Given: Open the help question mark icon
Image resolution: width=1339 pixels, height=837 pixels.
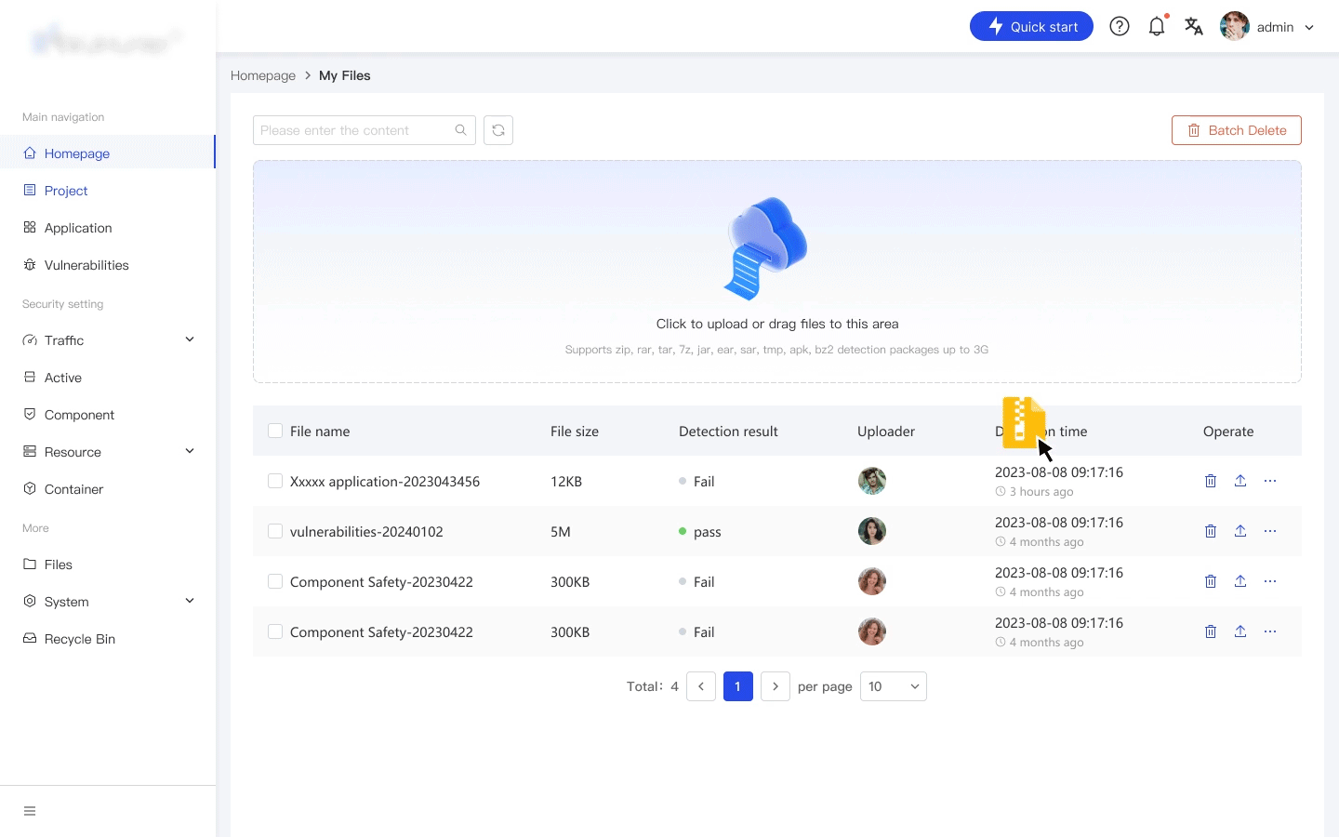Looking at the screenshot, I should 1120,27.
